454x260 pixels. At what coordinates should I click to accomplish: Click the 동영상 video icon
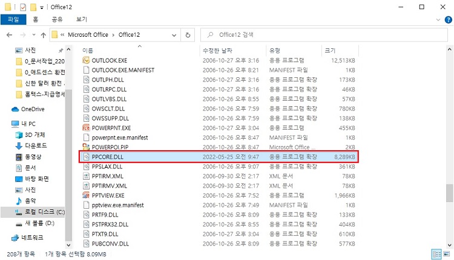19,157
